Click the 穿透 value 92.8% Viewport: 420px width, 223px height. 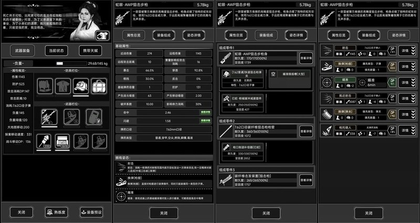coord(198,71)
